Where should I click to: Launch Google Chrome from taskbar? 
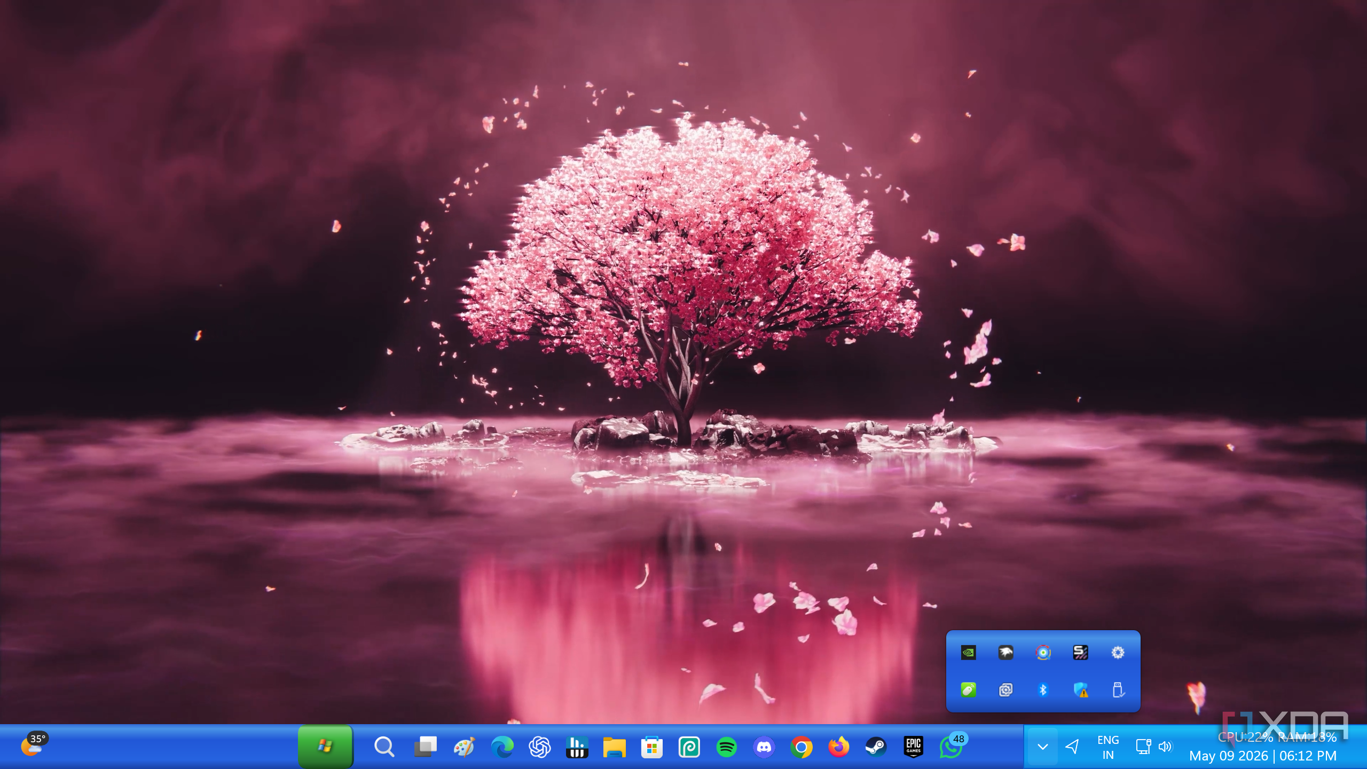coord(802,747)
